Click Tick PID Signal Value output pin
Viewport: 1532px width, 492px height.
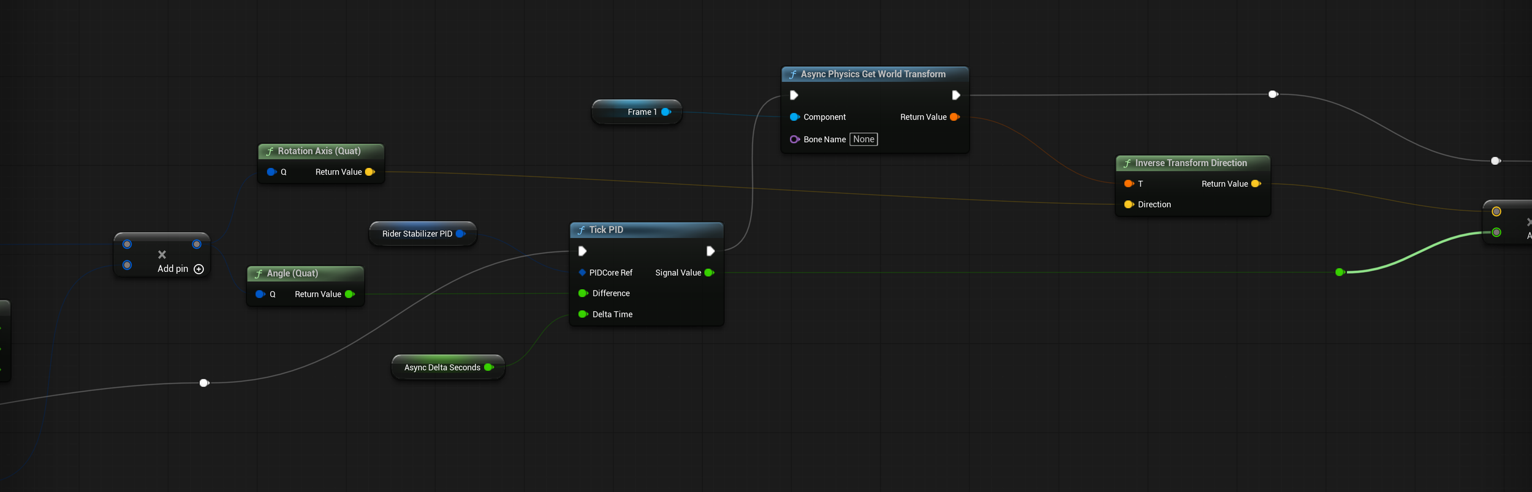(x=710, y=273)
